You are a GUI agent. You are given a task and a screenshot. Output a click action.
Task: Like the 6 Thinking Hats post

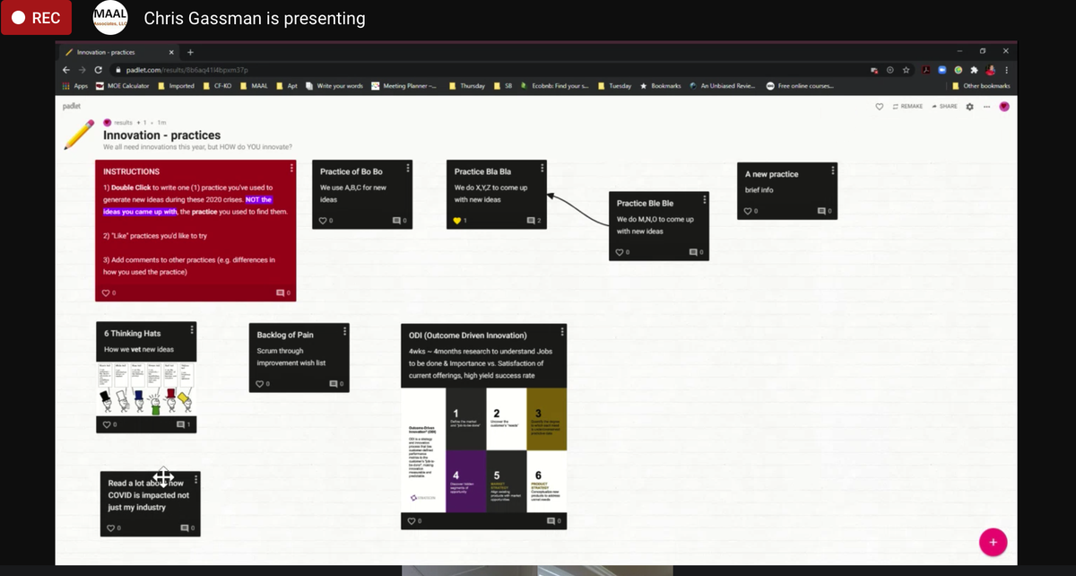(x=107, y=423)
